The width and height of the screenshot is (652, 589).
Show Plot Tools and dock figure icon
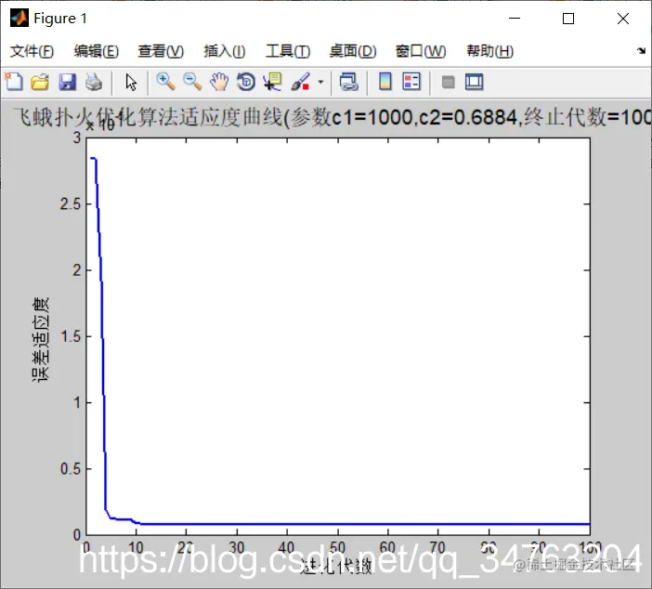coord(474,82)
